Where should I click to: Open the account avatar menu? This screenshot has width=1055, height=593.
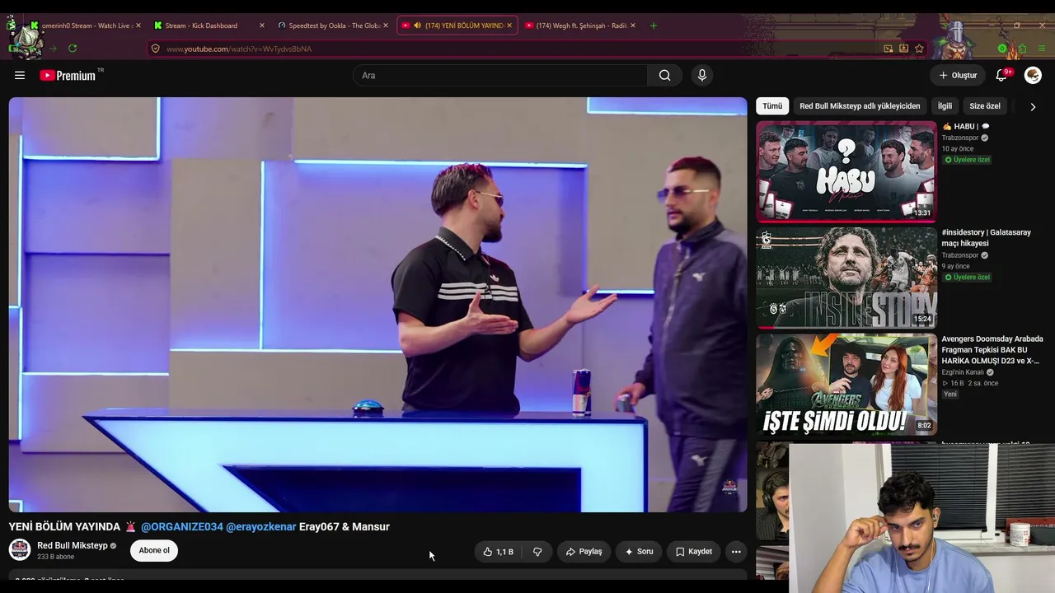point(1033,75)
